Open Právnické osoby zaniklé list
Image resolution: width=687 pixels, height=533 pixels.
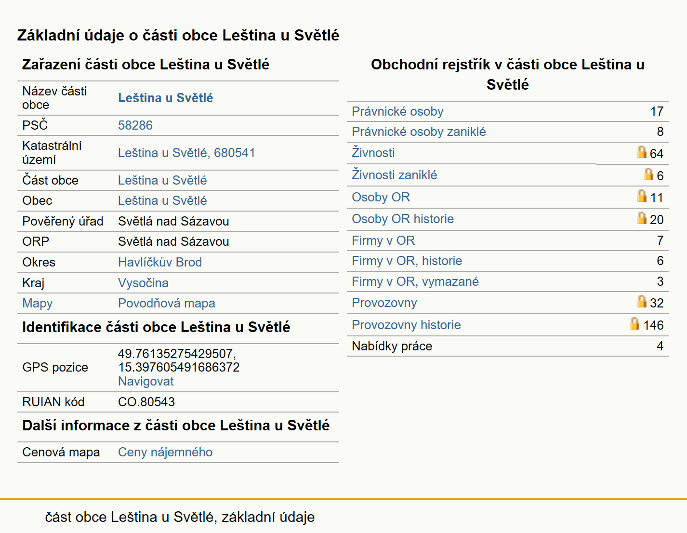pyautogui.click(x=419, y=132)
